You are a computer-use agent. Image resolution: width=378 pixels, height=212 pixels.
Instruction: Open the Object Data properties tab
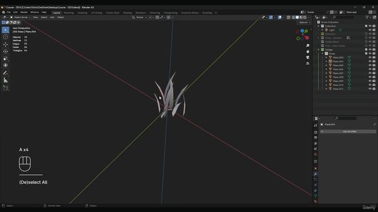(315, 196)
